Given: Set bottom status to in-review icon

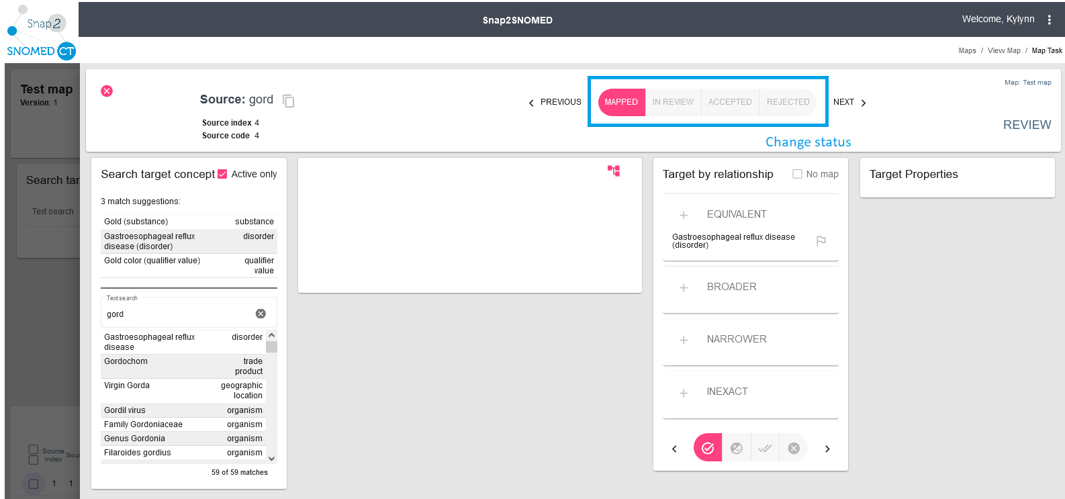Looking at the screenshot, I should [x=737, y=448].
